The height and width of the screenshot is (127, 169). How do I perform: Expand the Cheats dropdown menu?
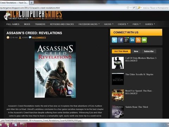point(123,24)
